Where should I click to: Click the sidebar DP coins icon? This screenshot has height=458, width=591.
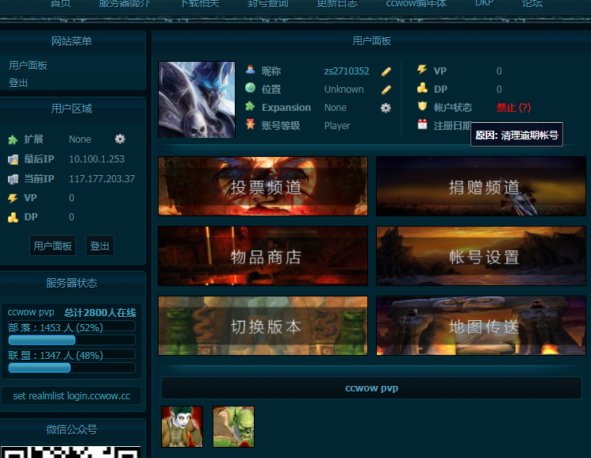click(x=13, y=218)
